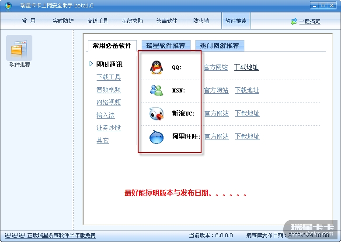Viewport: 341px width, 242px height.
Task: Click the window title 瑞星卡卡上网安全助手 beta1.0
Action: [57, 5]
